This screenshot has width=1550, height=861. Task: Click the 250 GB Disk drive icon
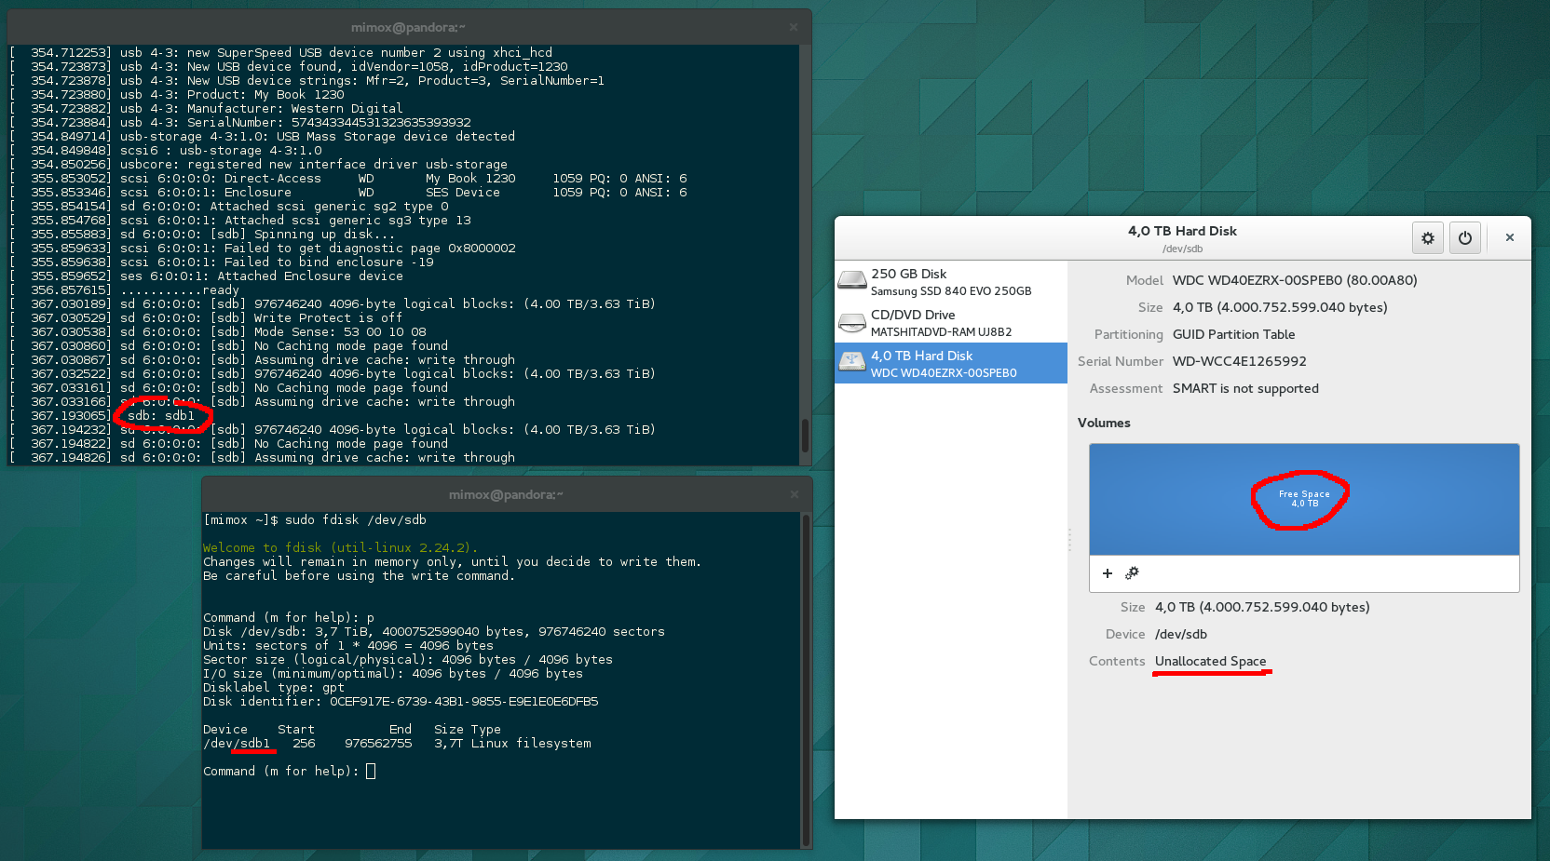(x=852, y=281)
